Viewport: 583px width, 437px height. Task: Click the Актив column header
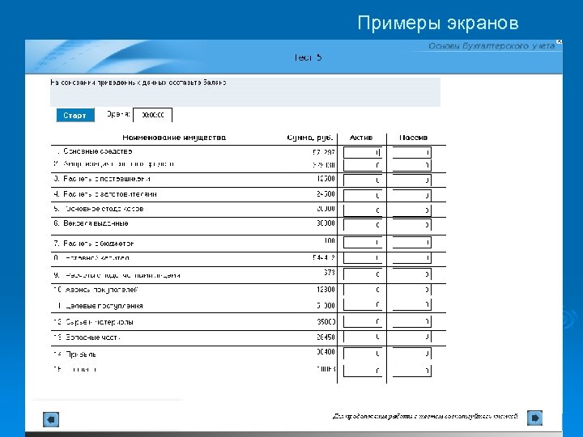click(x=361, y=138)
